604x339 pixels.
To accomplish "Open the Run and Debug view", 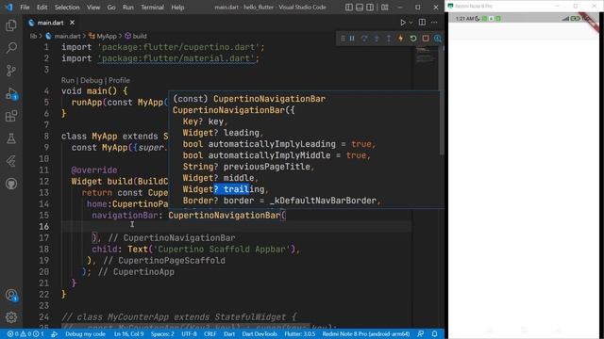I will click(11, 93).
